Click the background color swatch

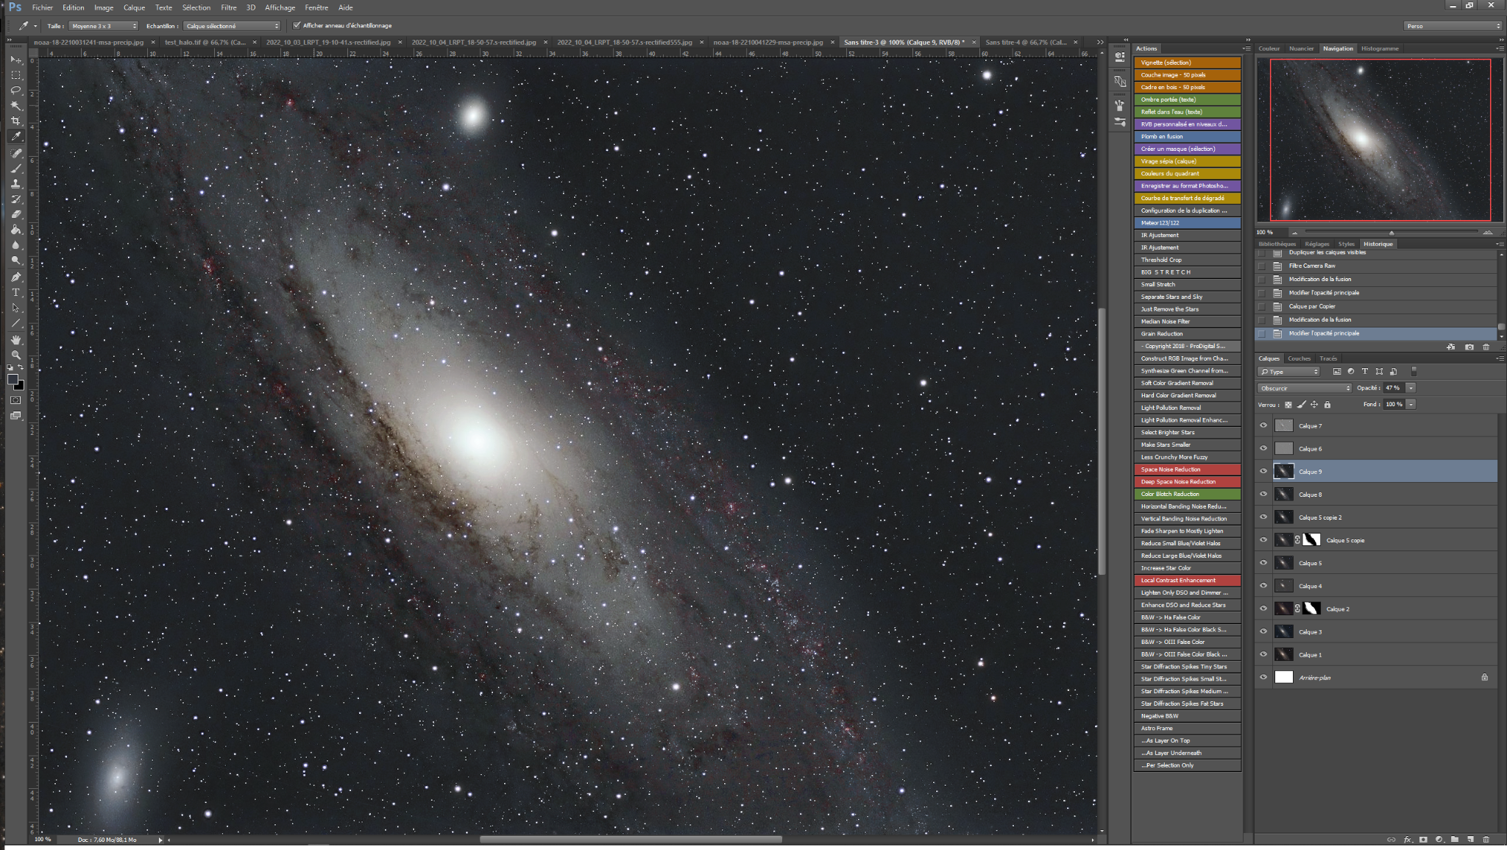click(x=21, y=386)
